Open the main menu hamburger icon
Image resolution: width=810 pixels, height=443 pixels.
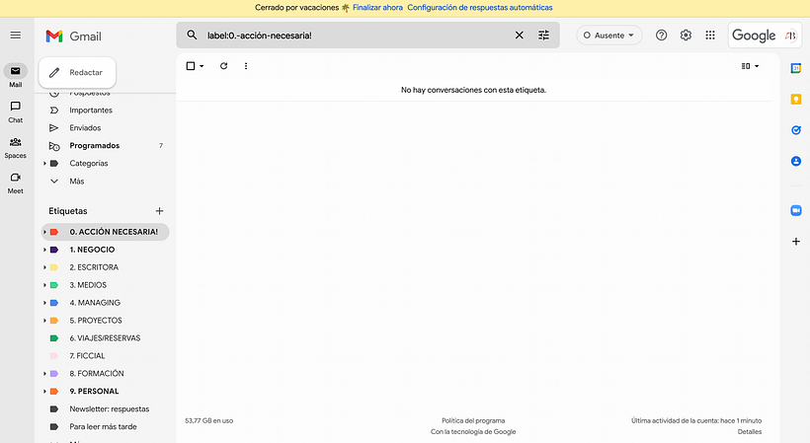(16, 36)
